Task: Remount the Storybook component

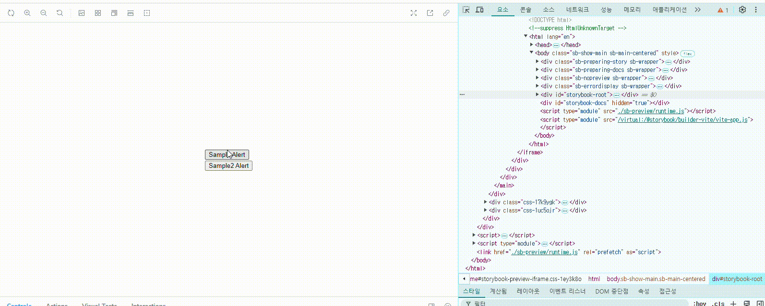Action: (x=11, y=13)
